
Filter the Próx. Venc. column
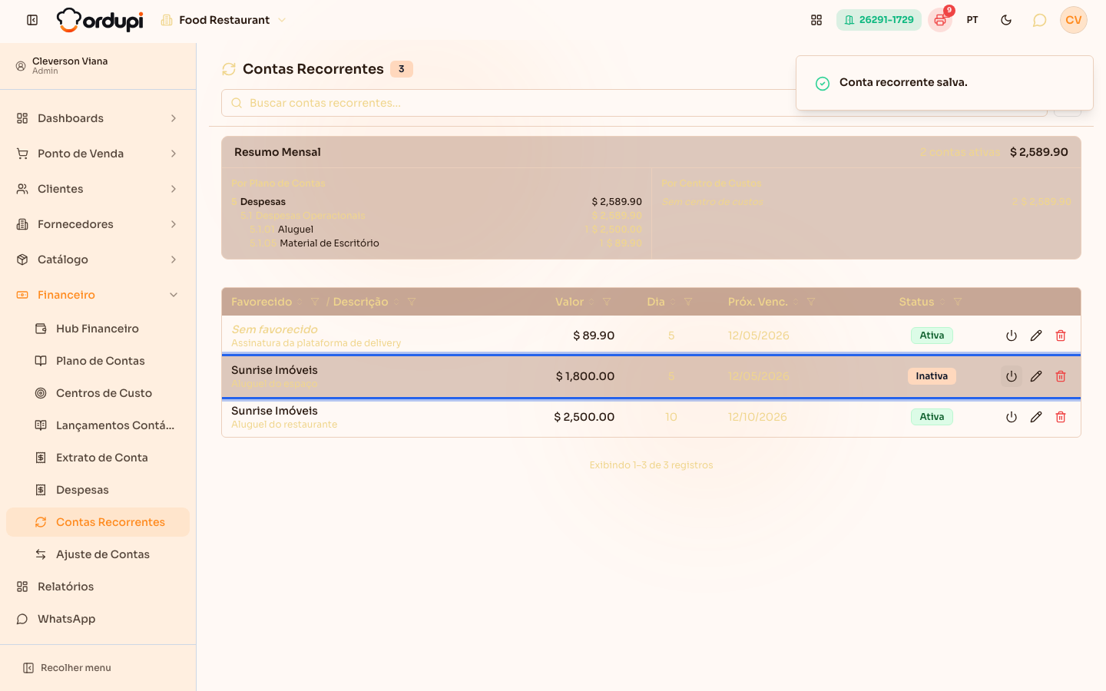click(811, 302)
